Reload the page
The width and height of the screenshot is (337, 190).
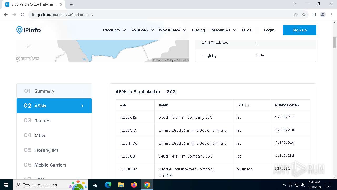click(x=23, y=15)
